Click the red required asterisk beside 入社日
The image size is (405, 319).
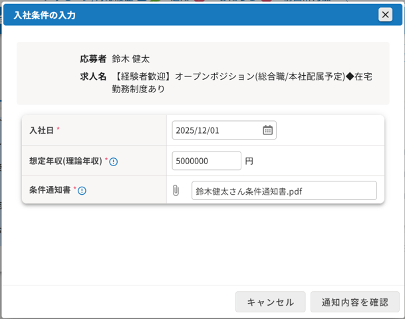click(58, 129)
